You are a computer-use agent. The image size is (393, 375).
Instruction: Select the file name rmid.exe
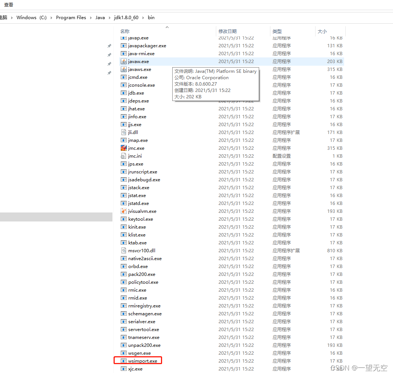138,298
